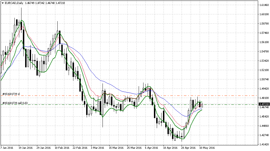The image size is (270, 151).
Task: Click the 1.61460 price axis label
Action: click(264, 5)
